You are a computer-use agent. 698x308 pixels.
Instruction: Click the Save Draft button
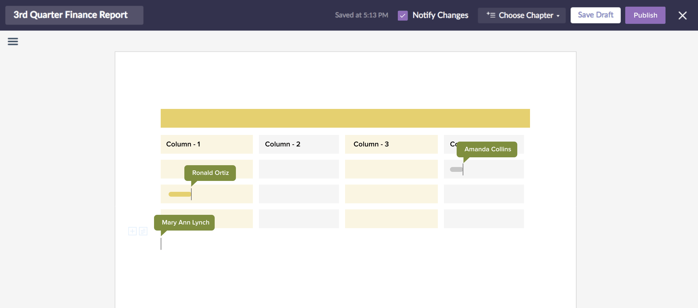pyautogui.click(x=595, y=15)
